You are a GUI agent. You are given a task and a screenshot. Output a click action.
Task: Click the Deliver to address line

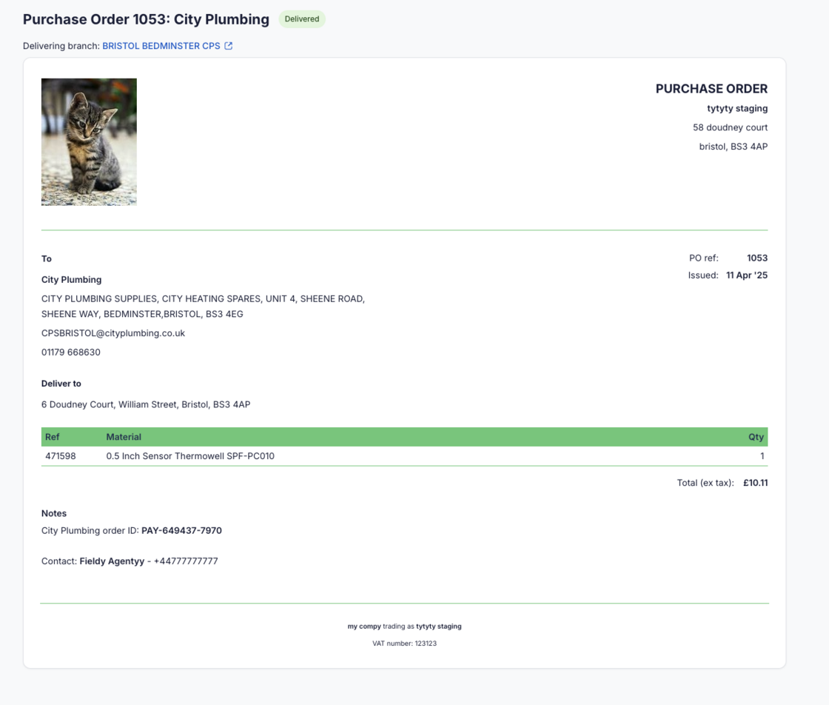click(146, 405)
